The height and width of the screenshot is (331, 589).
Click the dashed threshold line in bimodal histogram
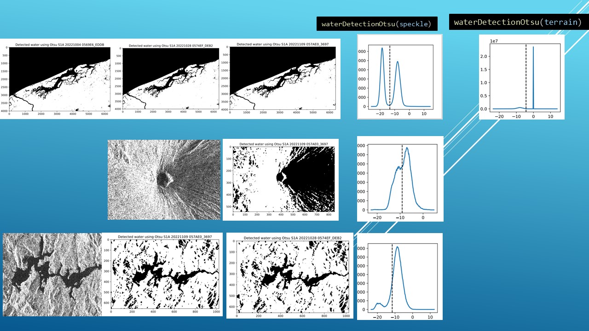pyautogui.click(x=390, y=76)
